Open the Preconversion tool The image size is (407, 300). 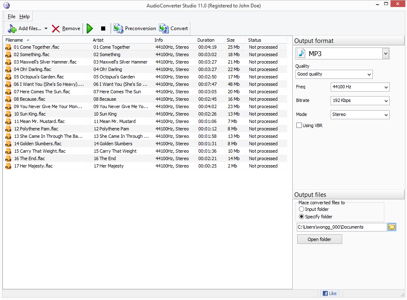click(x=118, y=28)
